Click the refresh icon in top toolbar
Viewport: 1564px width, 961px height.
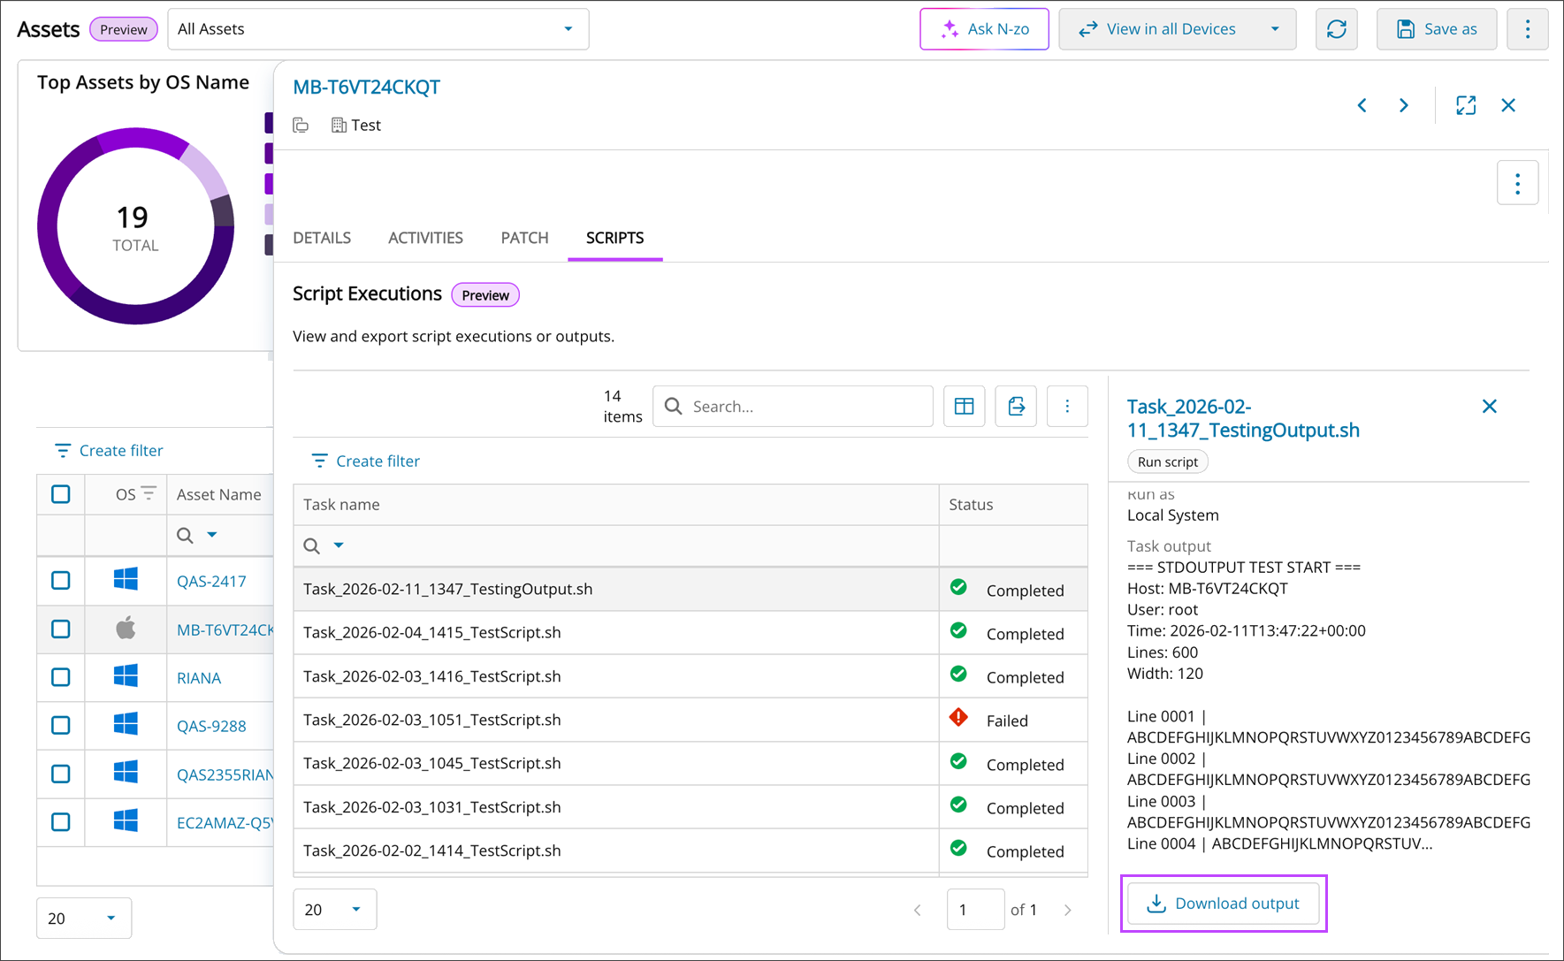[1336, 29]
